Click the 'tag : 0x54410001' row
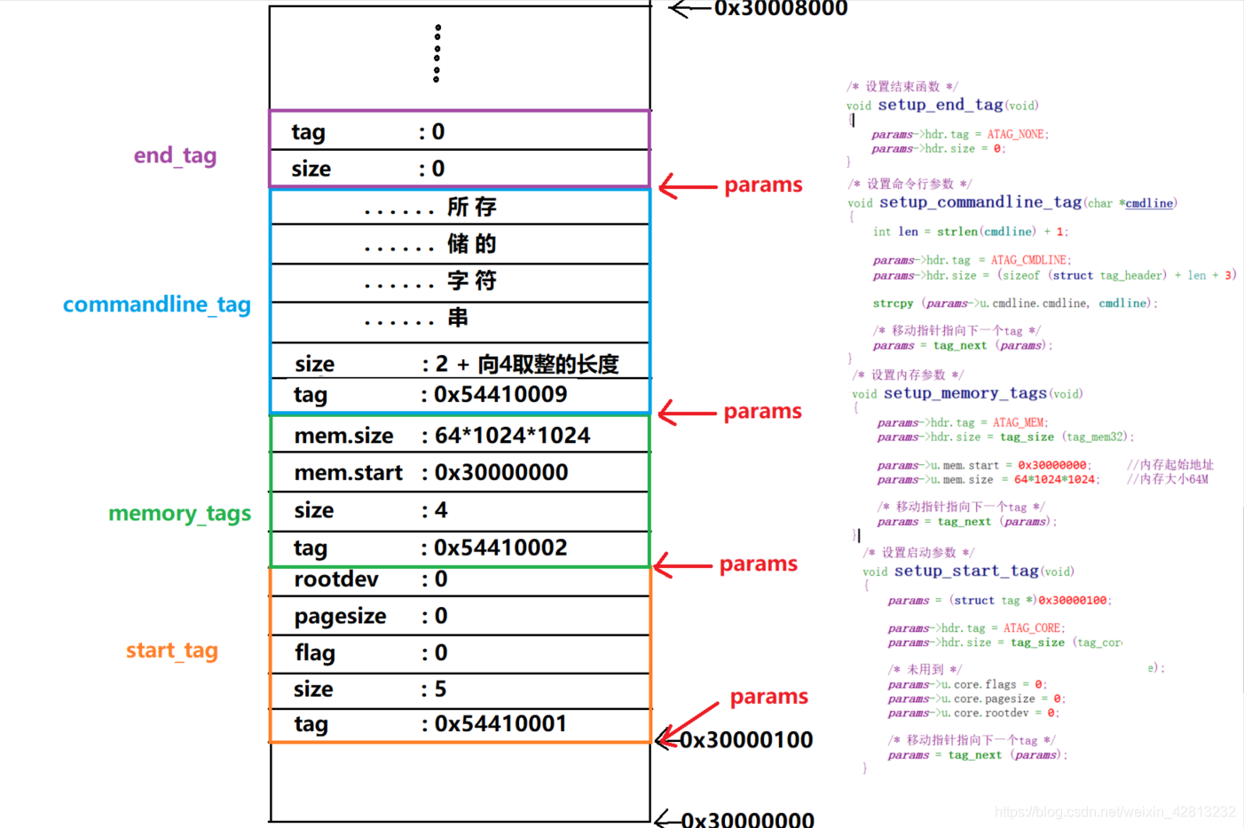The height and width of the screenshot is (828, 1244). click(x=460, y=724)
